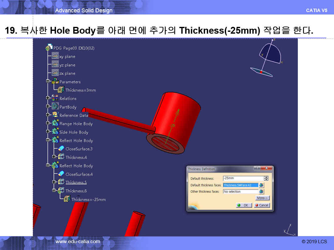Click the xy plane icon in the tree
Image resolution: width=334 pixels, height=250 pixels.
click(x=55, y=56)
